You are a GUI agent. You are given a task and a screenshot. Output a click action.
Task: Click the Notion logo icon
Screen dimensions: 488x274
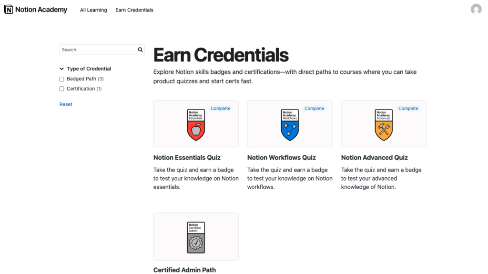coord(9,10)
